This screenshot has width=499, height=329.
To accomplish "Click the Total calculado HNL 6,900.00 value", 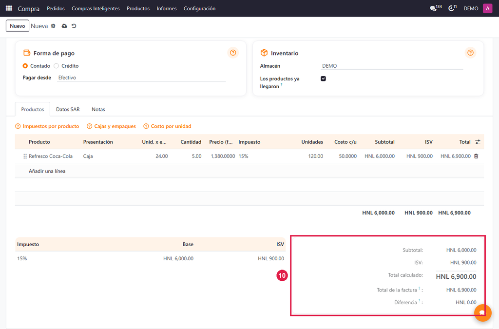I will click(x=456, y=276).
